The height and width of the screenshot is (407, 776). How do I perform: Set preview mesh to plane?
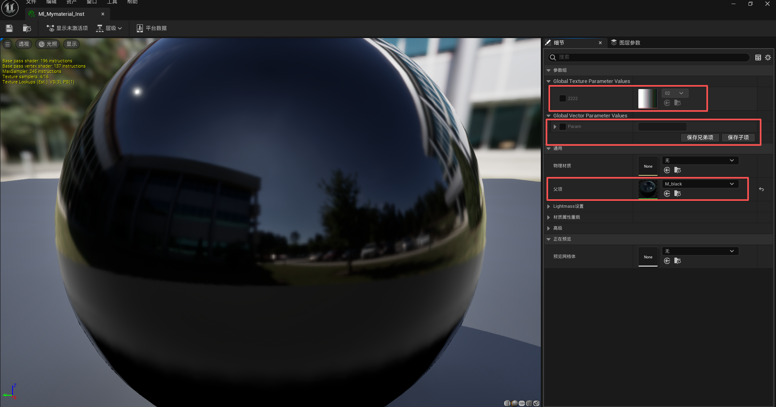[x=521, y=403]
